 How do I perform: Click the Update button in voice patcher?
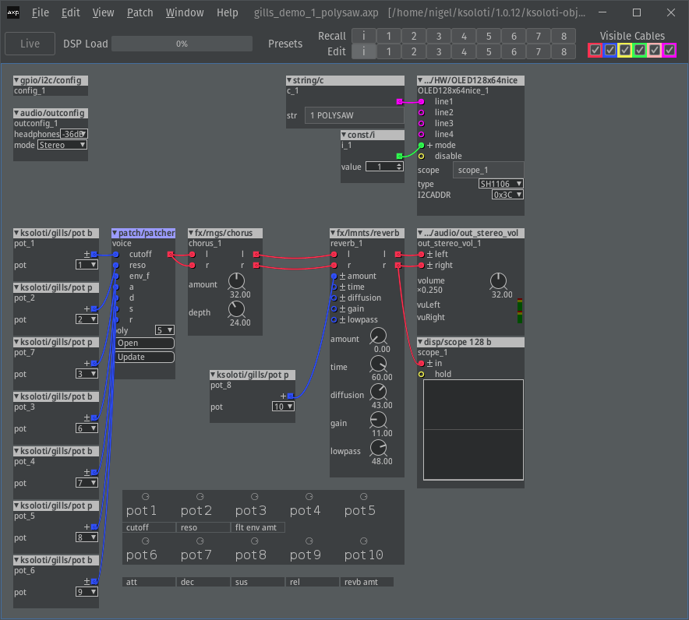pyautogui.click(x=144, y=357)
